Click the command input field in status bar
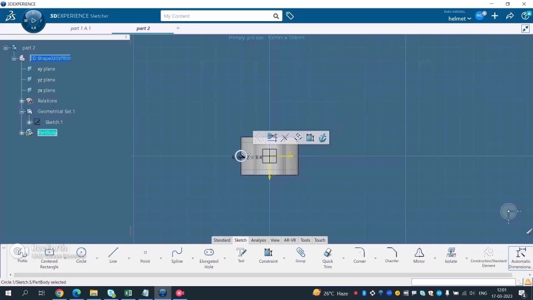533x300 pixels. pos(463,282)
